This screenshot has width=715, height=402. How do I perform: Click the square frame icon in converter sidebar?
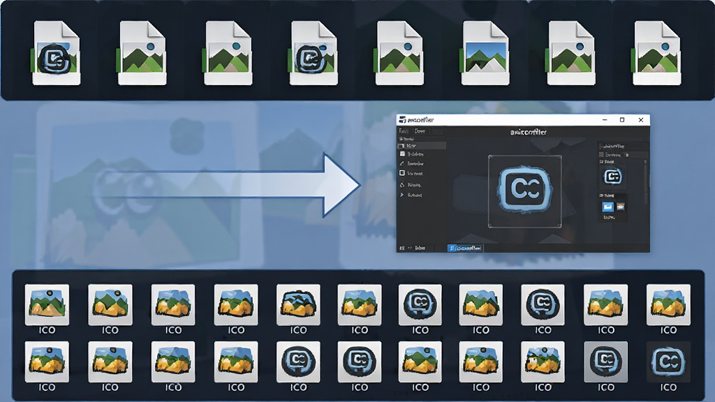(x=402, y=173)
